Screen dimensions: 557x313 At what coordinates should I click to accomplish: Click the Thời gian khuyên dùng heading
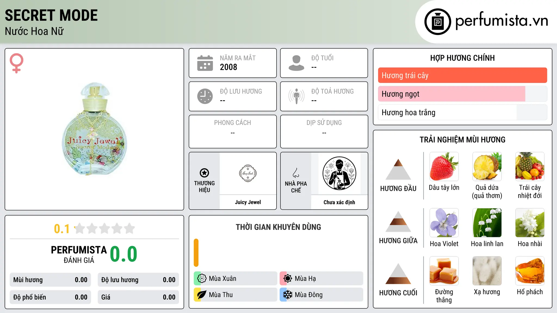[278, 227]
